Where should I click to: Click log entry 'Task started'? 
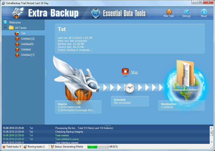coord(62,135)
